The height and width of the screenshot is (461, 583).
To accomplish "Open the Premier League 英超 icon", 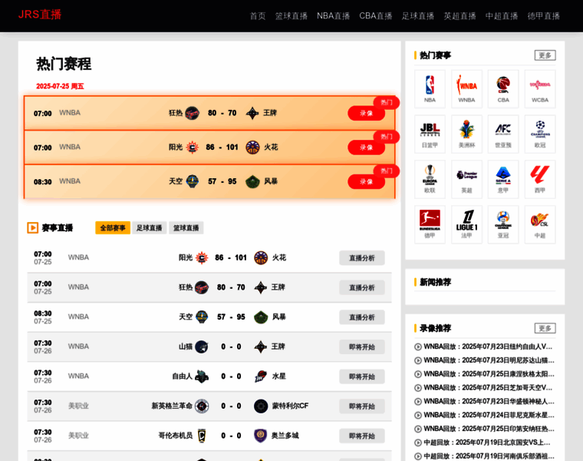I will (466, 179).
